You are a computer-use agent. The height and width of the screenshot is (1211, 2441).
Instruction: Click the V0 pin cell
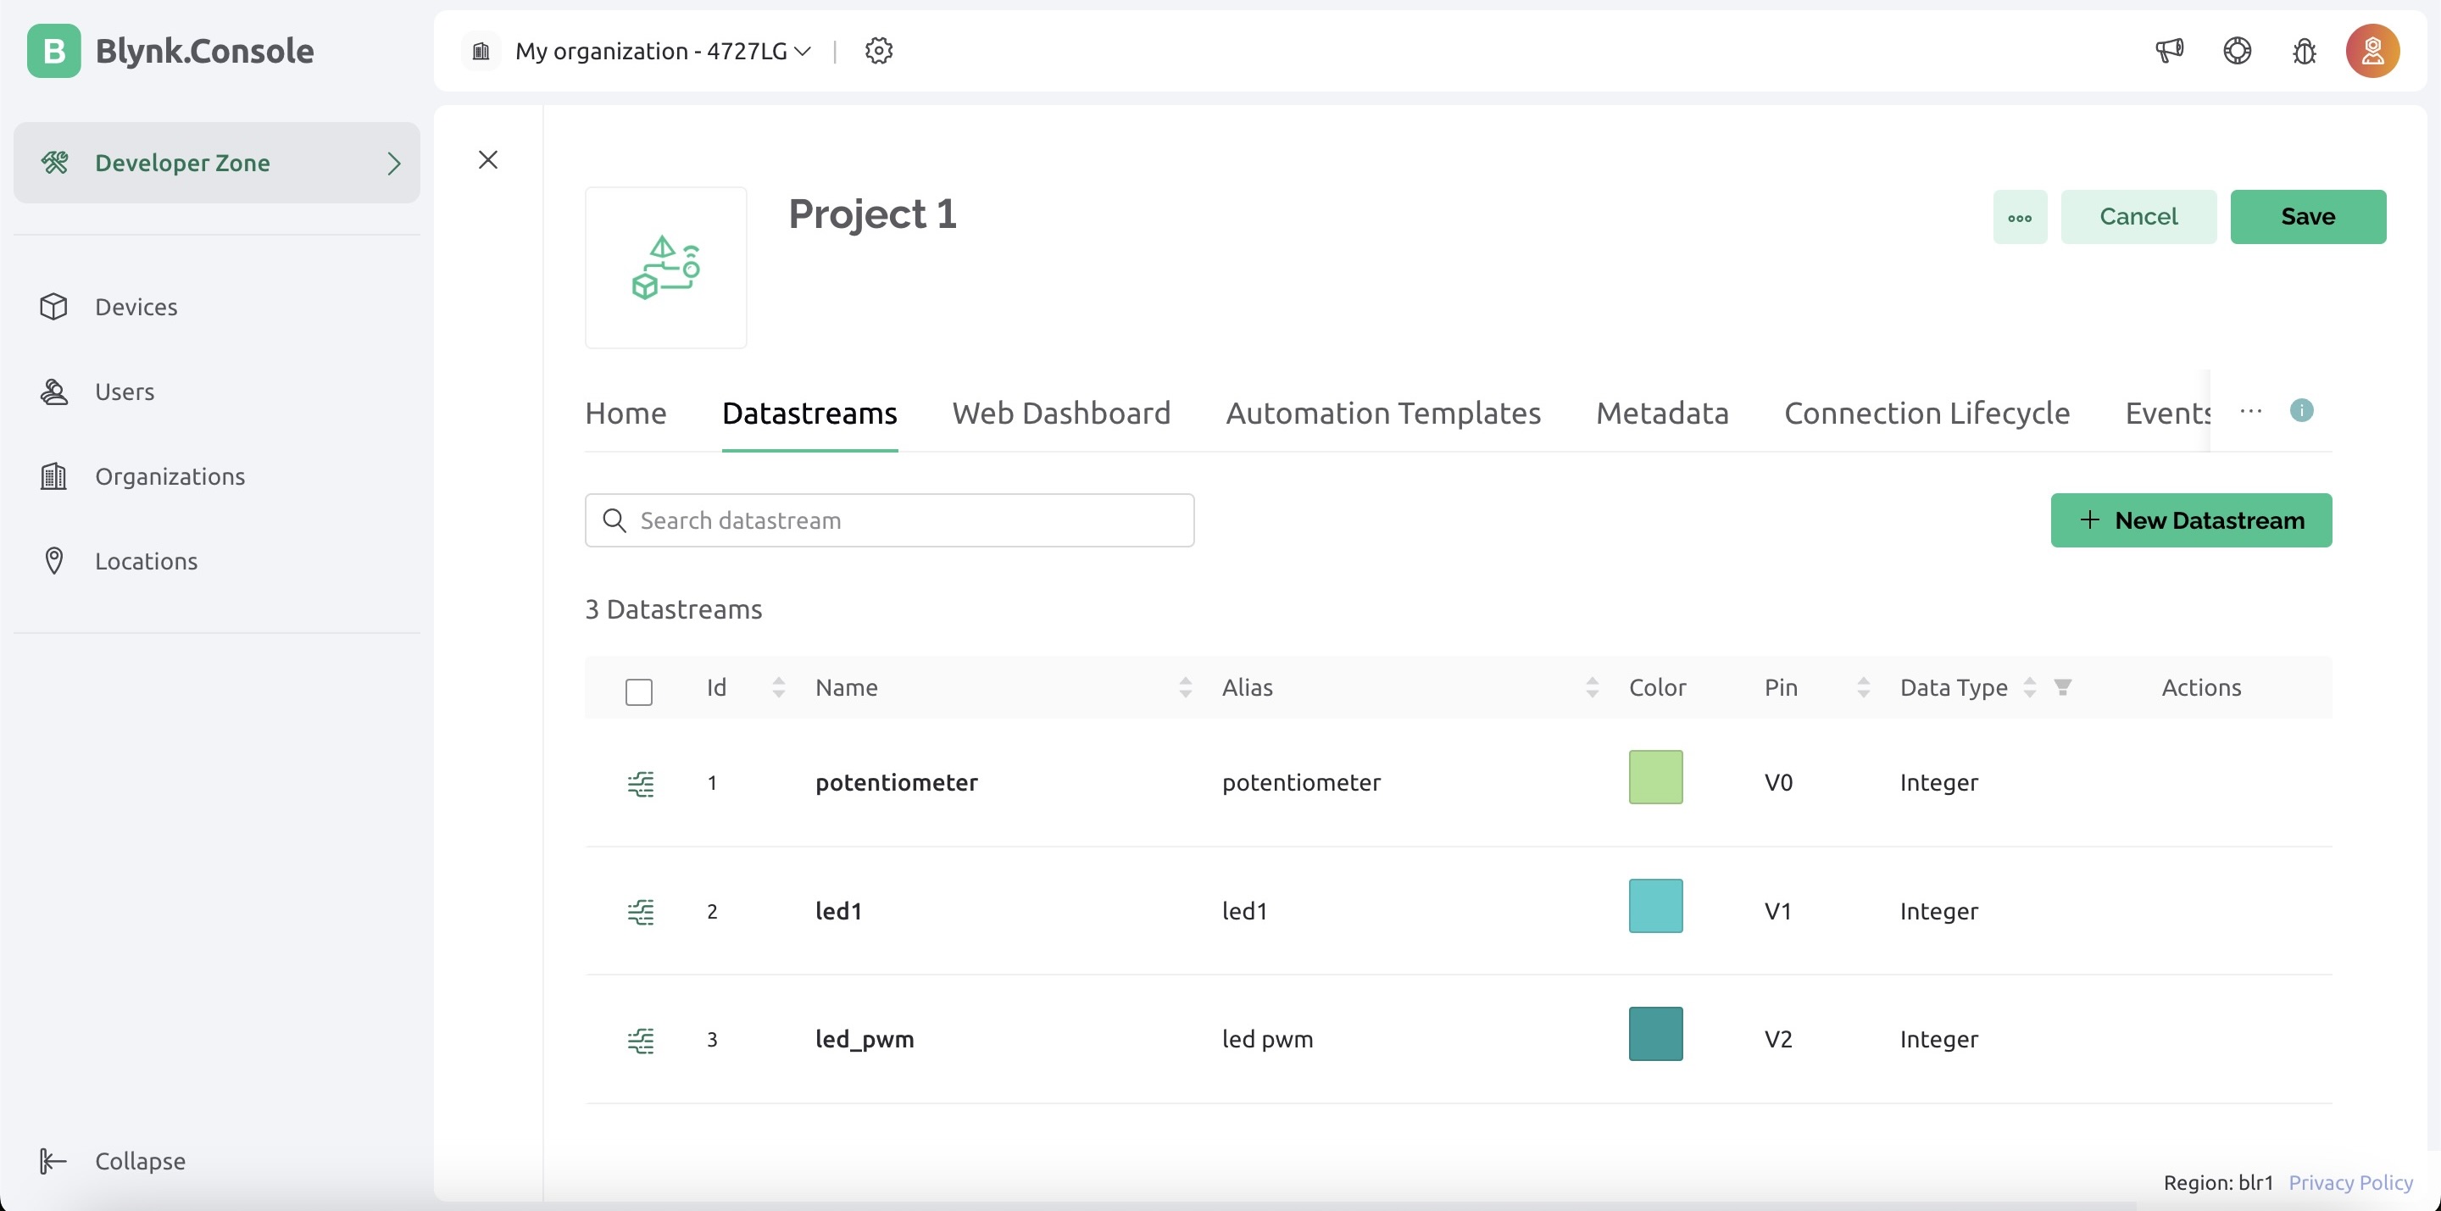[1777, 781]
